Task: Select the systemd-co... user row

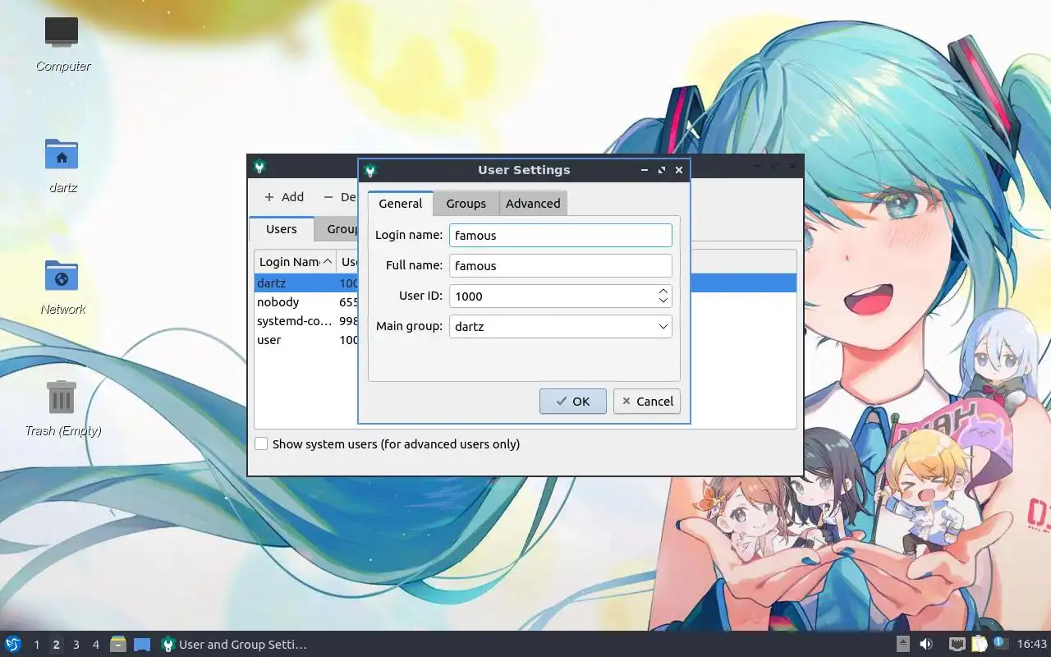Action: point(305,320)
